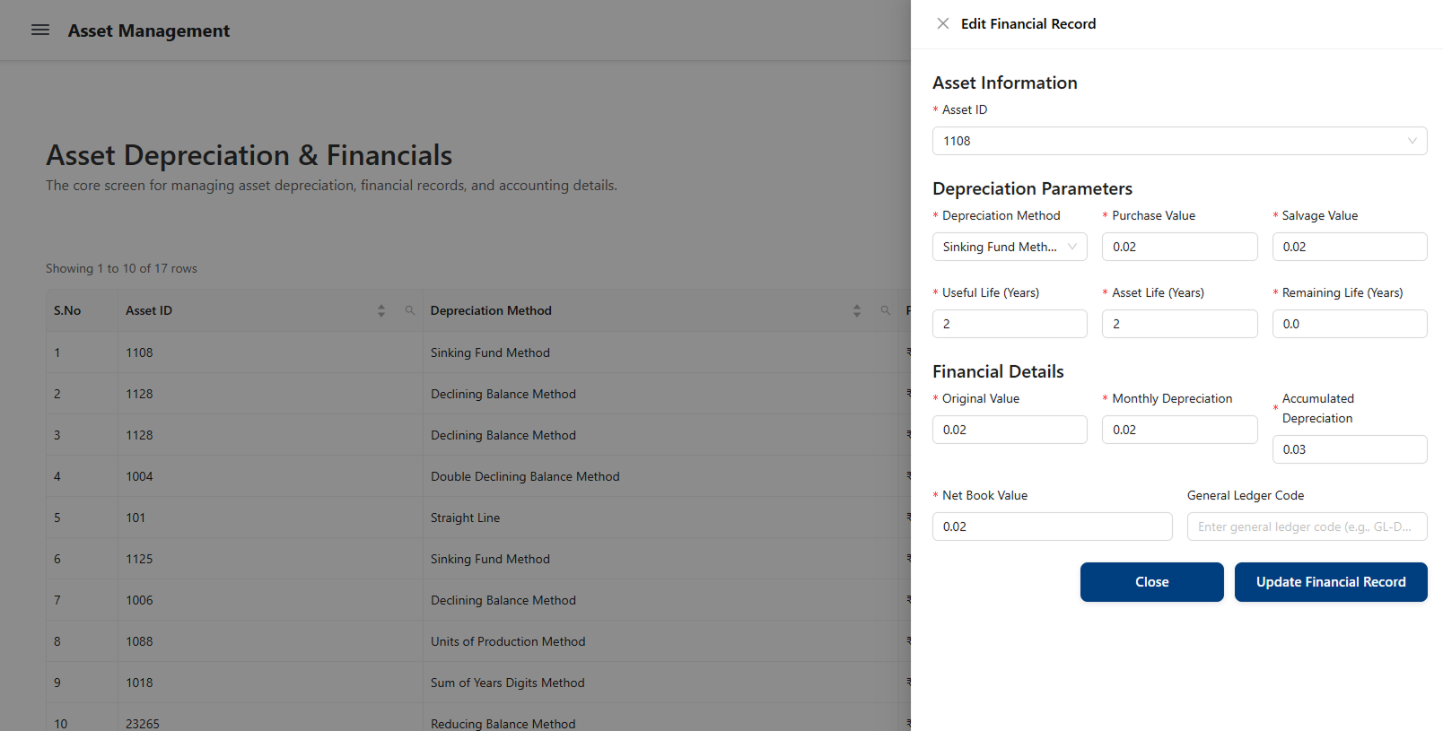The image size is (1443, 731).
Task: Focus the Accumulated Depreciation field
Action: pyautogui.click(x=1349, y=449)
